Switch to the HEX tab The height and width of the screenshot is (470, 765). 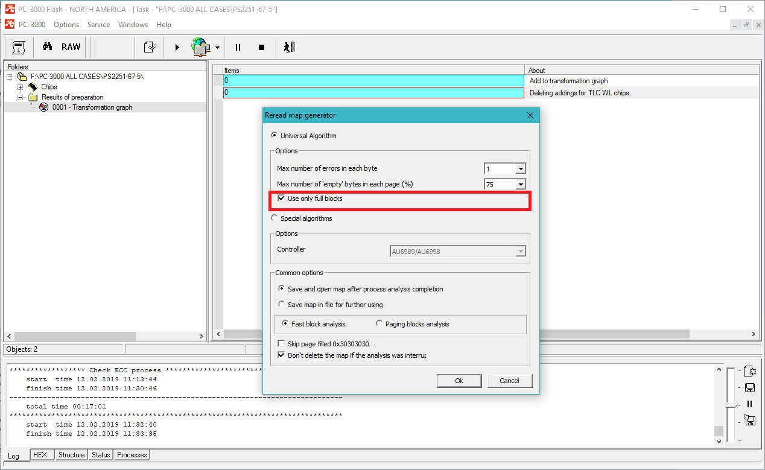click(x=40, y=454)
